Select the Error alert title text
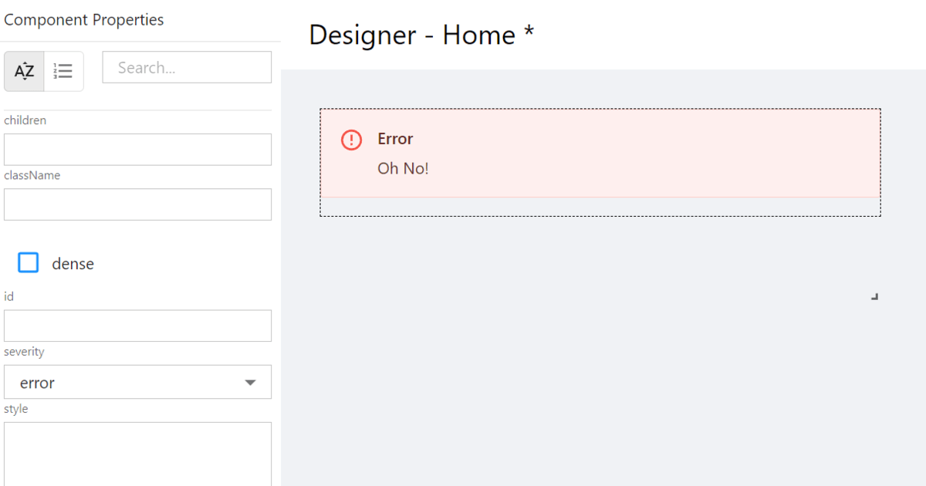The width and height of the screenshot is (926, 486). click(395, 139)
